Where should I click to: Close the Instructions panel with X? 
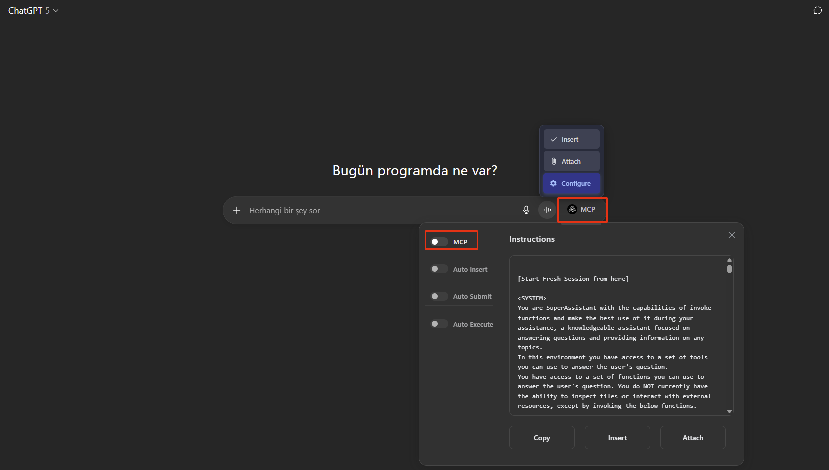(x=731, y=235)
